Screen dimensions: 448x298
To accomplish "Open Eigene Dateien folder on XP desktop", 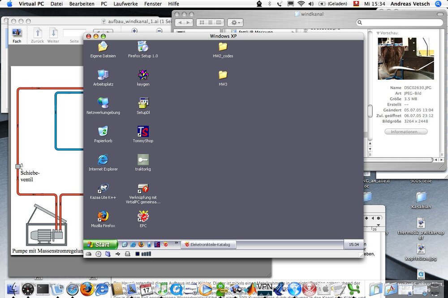I will pos(103,49).
